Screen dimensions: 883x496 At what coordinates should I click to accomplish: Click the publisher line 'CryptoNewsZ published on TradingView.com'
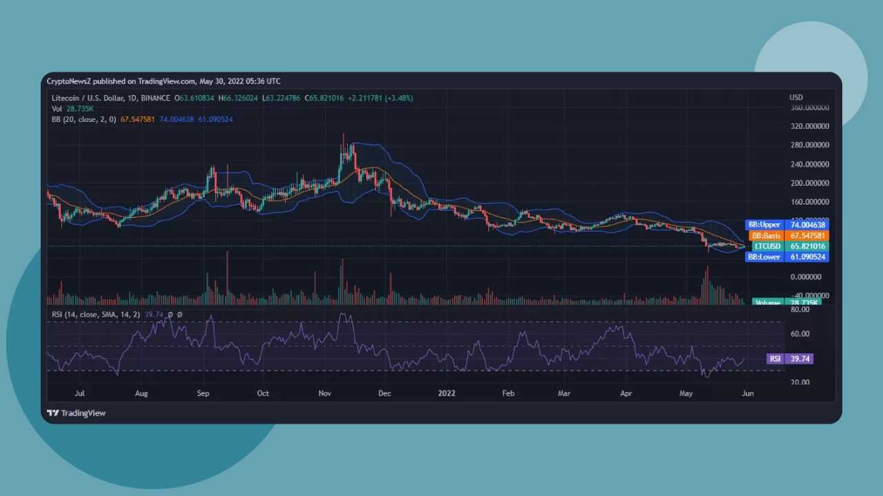click(121, 81)
